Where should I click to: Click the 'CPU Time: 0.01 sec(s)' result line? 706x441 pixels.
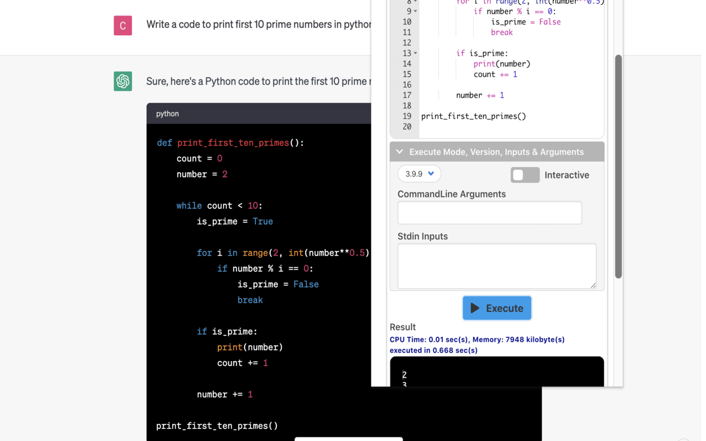click(477, 340)
